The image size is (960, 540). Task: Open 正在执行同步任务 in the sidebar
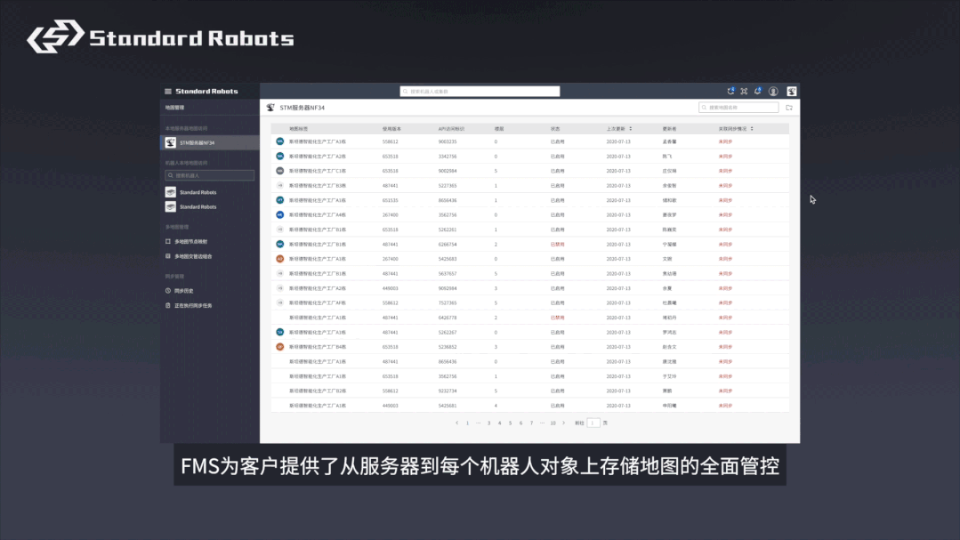[193, 305]
